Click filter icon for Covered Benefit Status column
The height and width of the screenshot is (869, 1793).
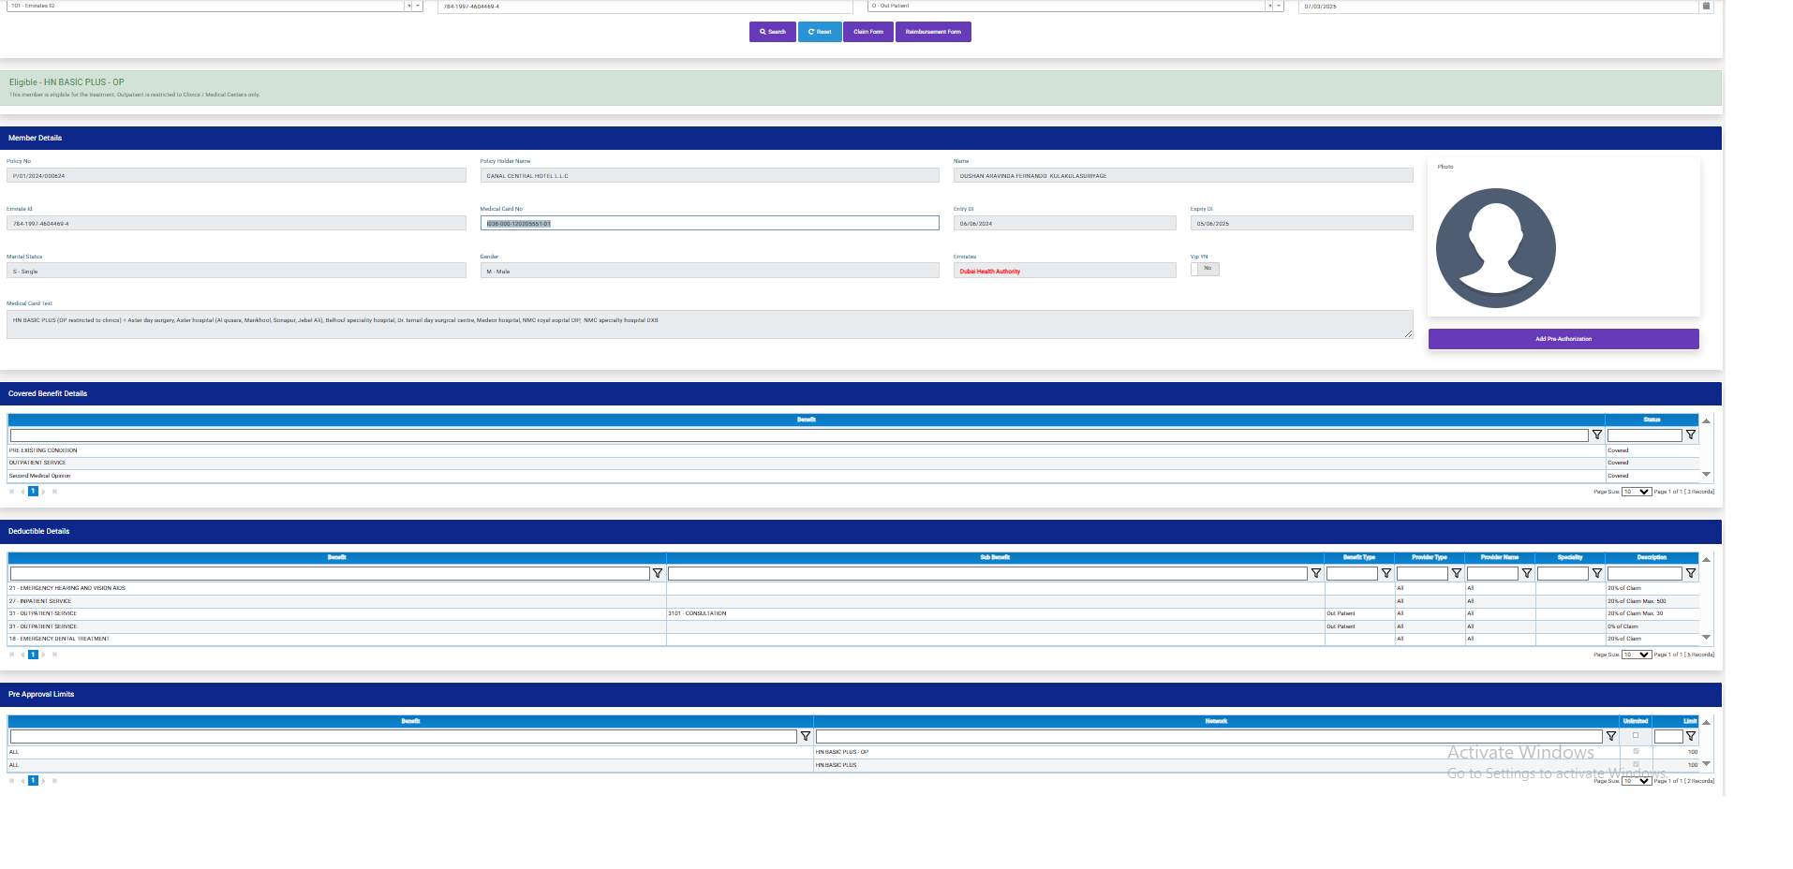[1690, 435]
